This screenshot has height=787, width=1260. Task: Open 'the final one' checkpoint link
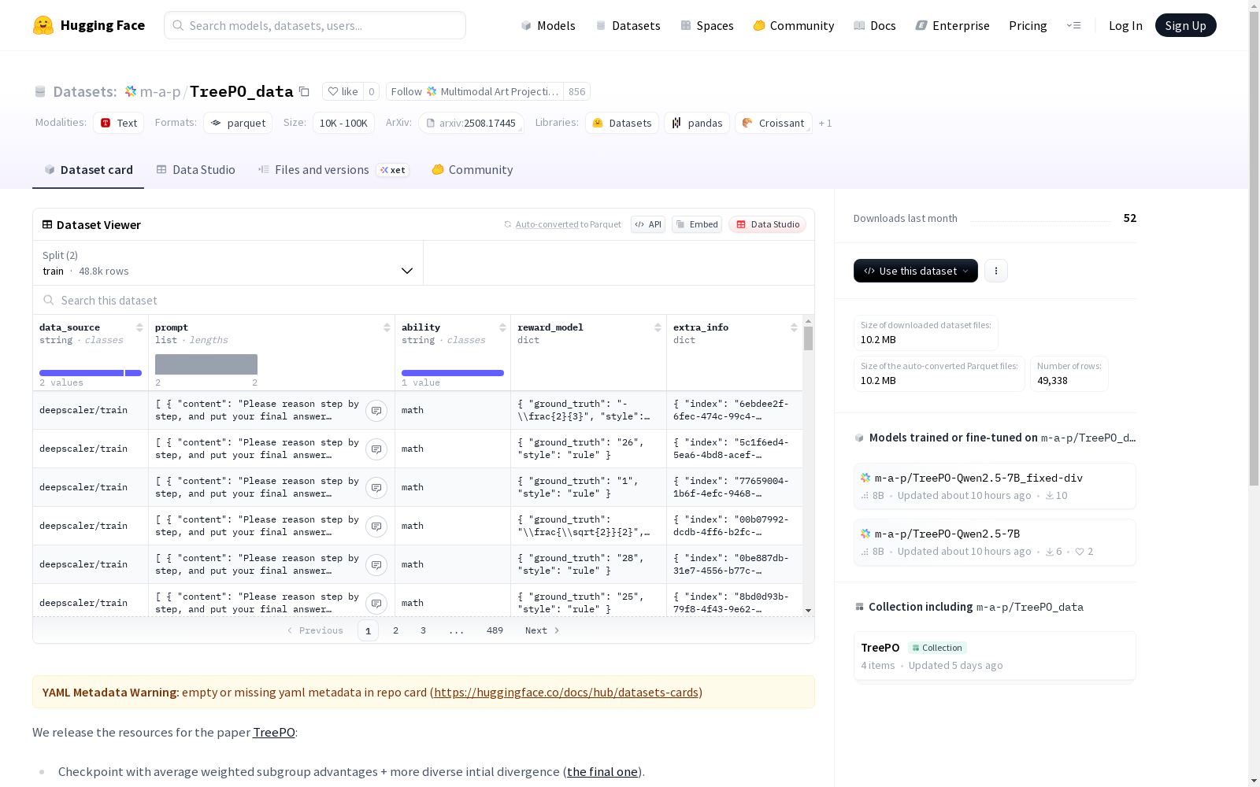(602, 772)
